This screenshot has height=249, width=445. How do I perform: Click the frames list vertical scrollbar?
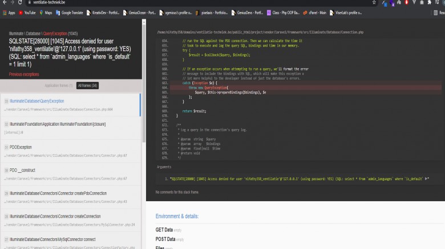coord(141,105)
